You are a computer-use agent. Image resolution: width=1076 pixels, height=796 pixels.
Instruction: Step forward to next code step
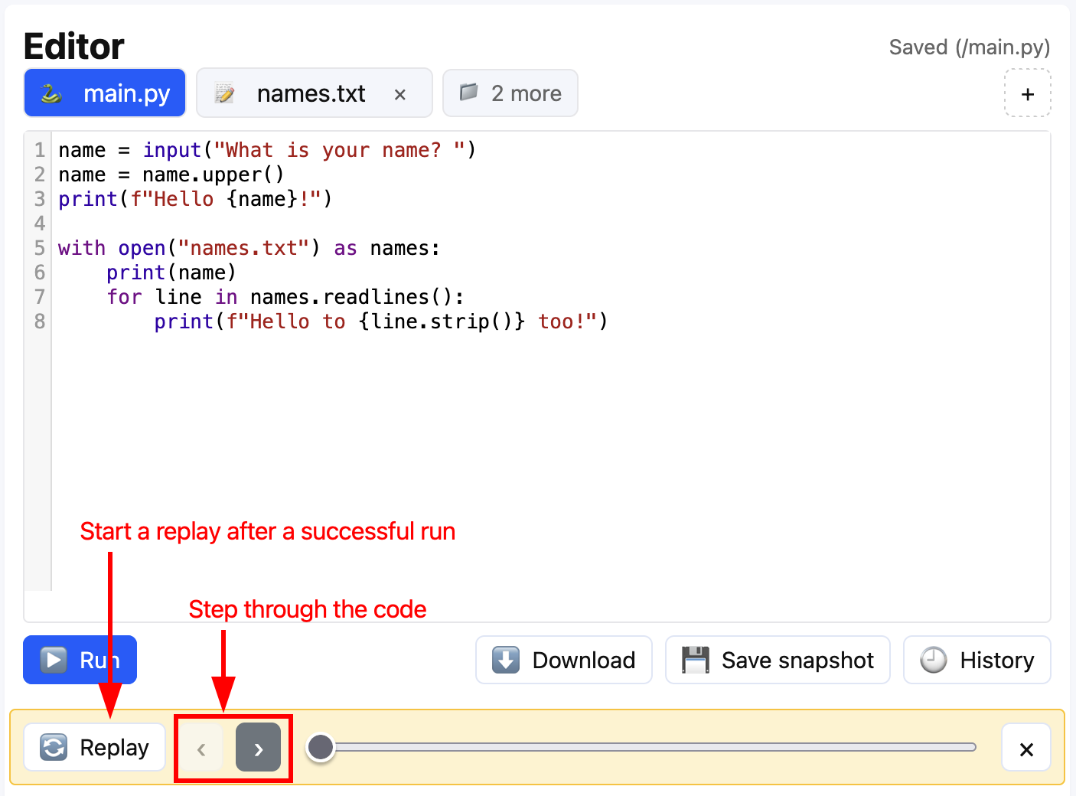click(258, 748)
